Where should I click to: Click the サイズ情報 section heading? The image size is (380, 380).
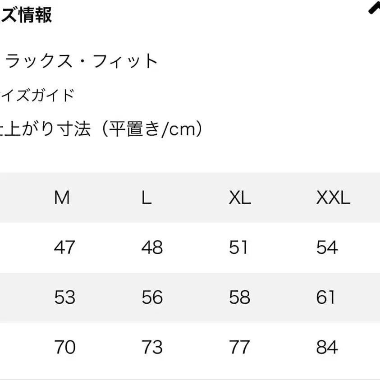coord(26,15)
